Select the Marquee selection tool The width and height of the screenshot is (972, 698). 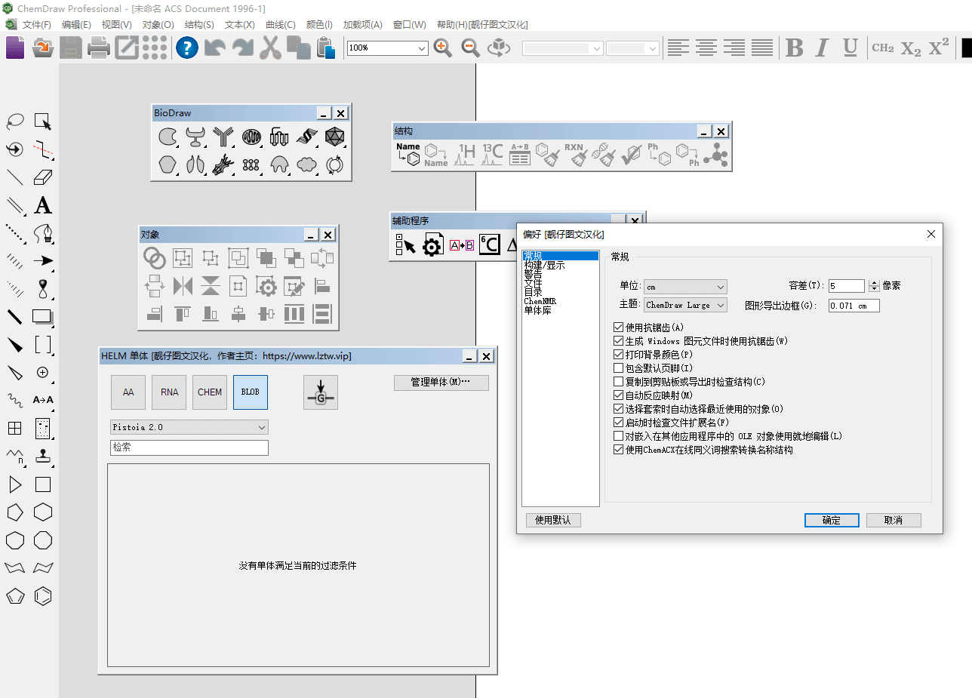point(43,121)
